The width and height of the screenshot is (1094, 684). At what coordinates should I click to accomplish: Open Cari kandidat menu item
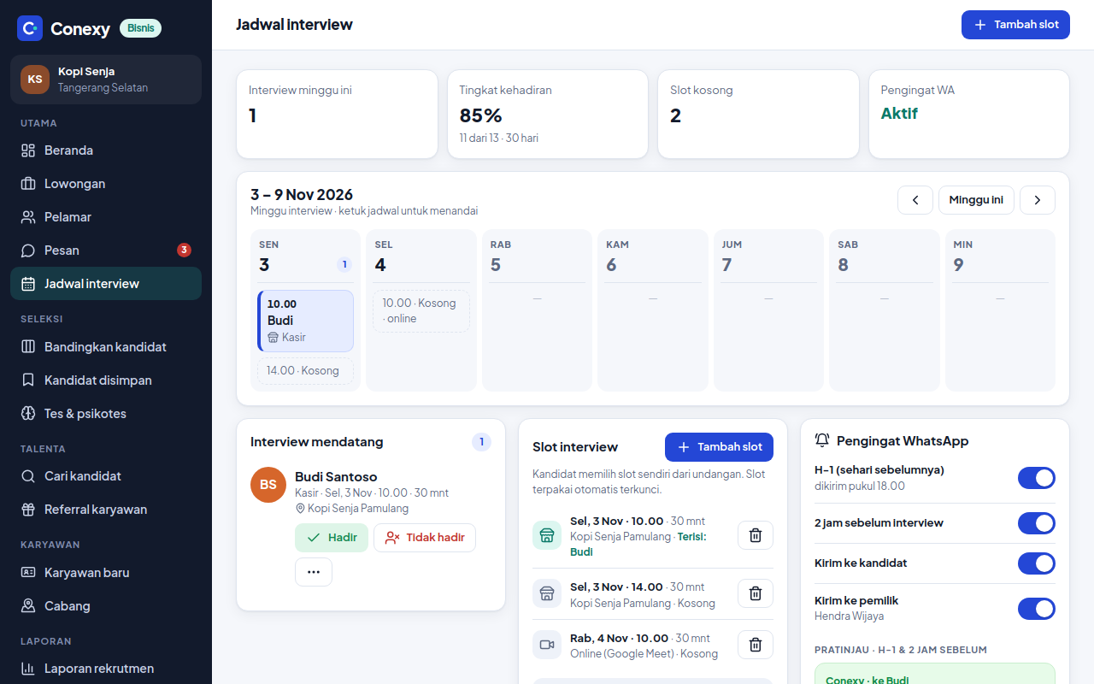pos(106,476)
